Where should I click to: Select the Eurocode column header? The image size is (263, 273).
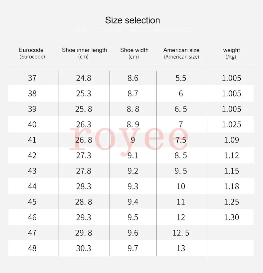(31, 50)
